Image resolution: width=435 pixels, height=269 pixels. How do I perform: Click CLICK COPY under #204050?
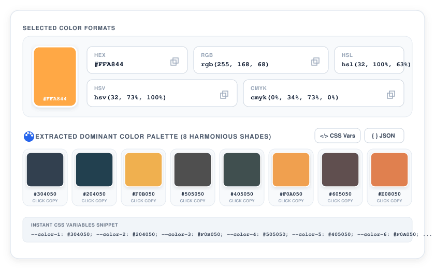tap(94, 201)
